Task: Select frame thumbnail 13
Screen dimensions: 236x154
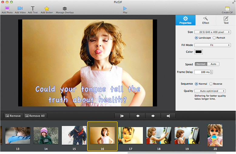Action: tap(18, 135)
